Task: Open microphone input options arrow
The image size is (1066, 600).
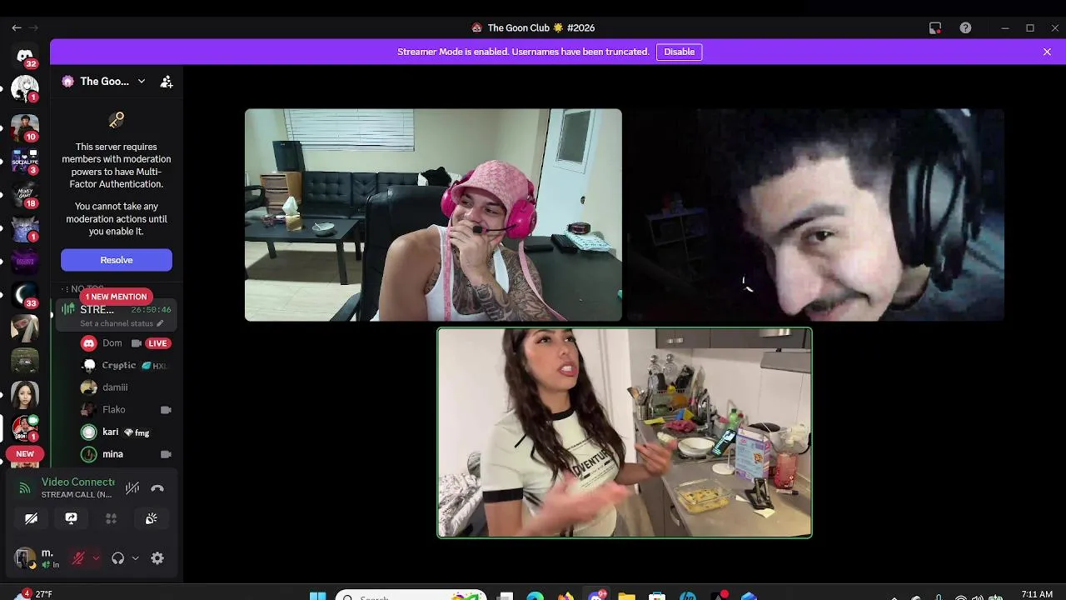Action: click(x=96, y=558)
